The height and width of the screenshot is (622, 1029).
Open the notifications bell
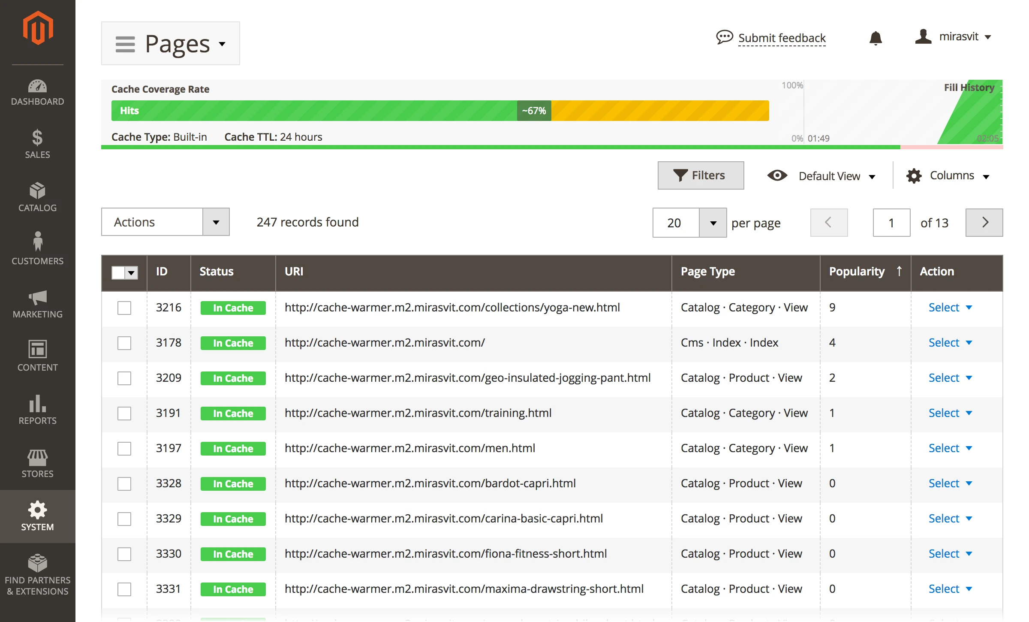(x=876, y=38)
